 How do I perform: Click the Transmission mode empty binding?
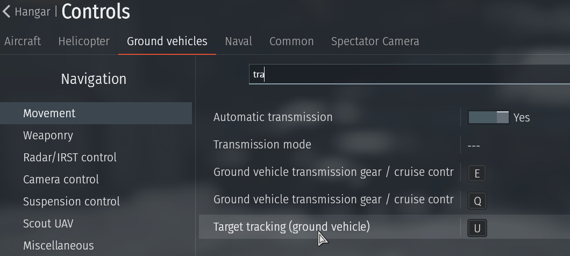click(x=474, y=146)
